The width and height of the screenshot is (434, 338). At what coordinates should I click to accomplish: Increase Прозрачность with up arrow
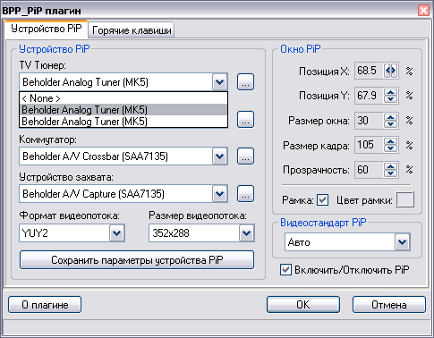(391, 166)
